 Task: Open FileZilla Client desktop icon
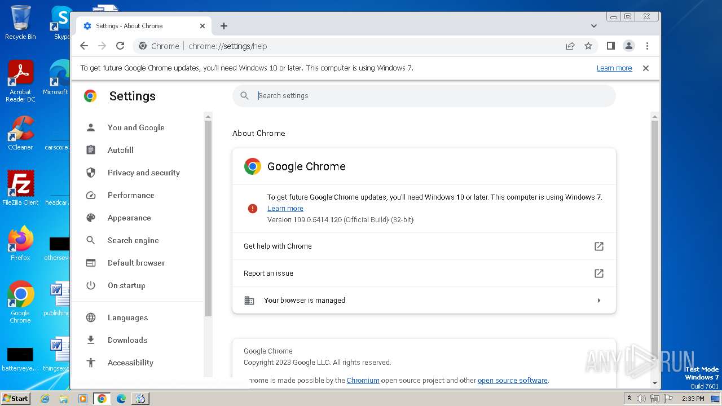[20, 188]
